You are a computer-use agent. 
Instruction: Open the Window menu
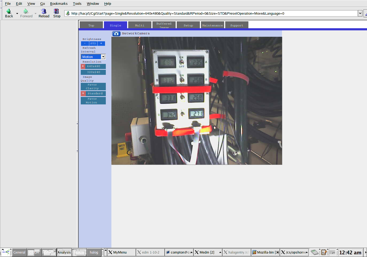coord(93,3)
